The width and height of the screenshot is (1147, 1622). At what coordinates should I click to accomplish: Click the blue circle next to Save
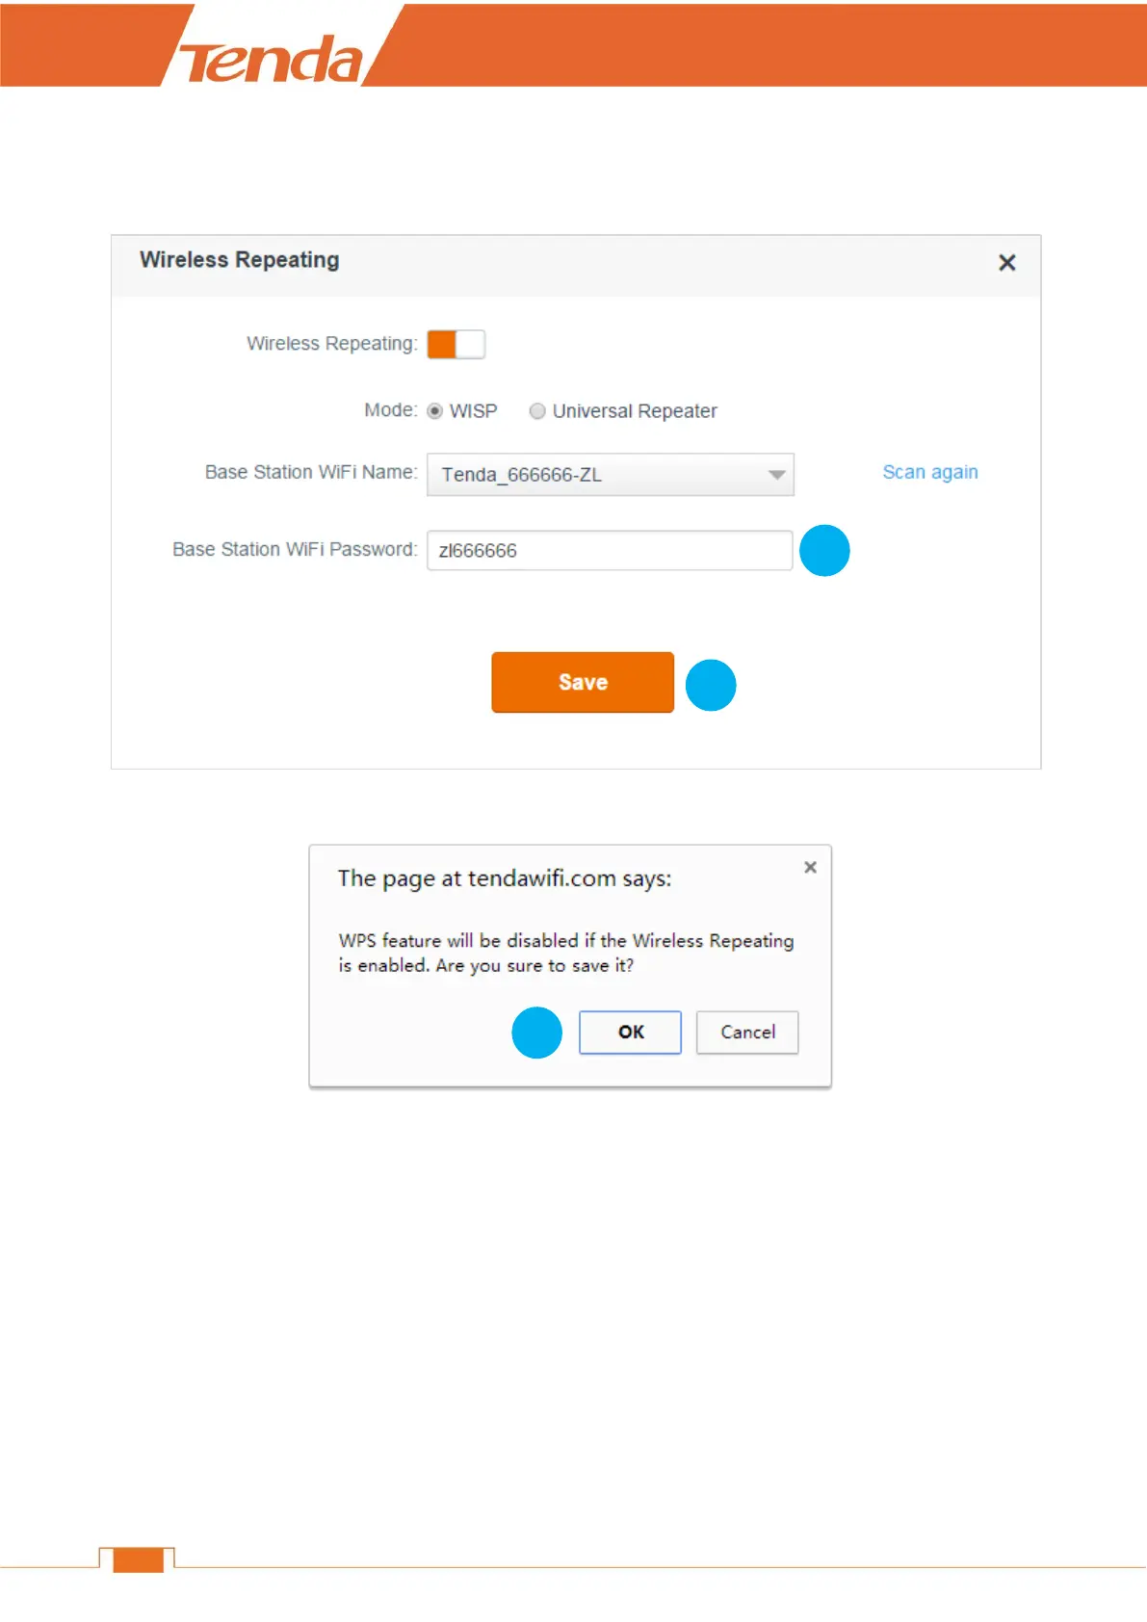[x=711, y=685]
